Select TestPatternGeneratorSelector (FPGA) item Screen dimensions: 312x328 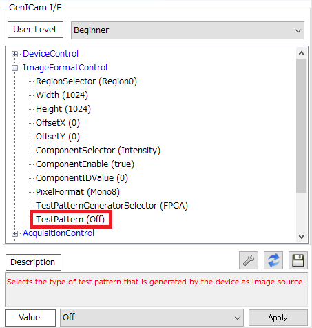[112, 206]
